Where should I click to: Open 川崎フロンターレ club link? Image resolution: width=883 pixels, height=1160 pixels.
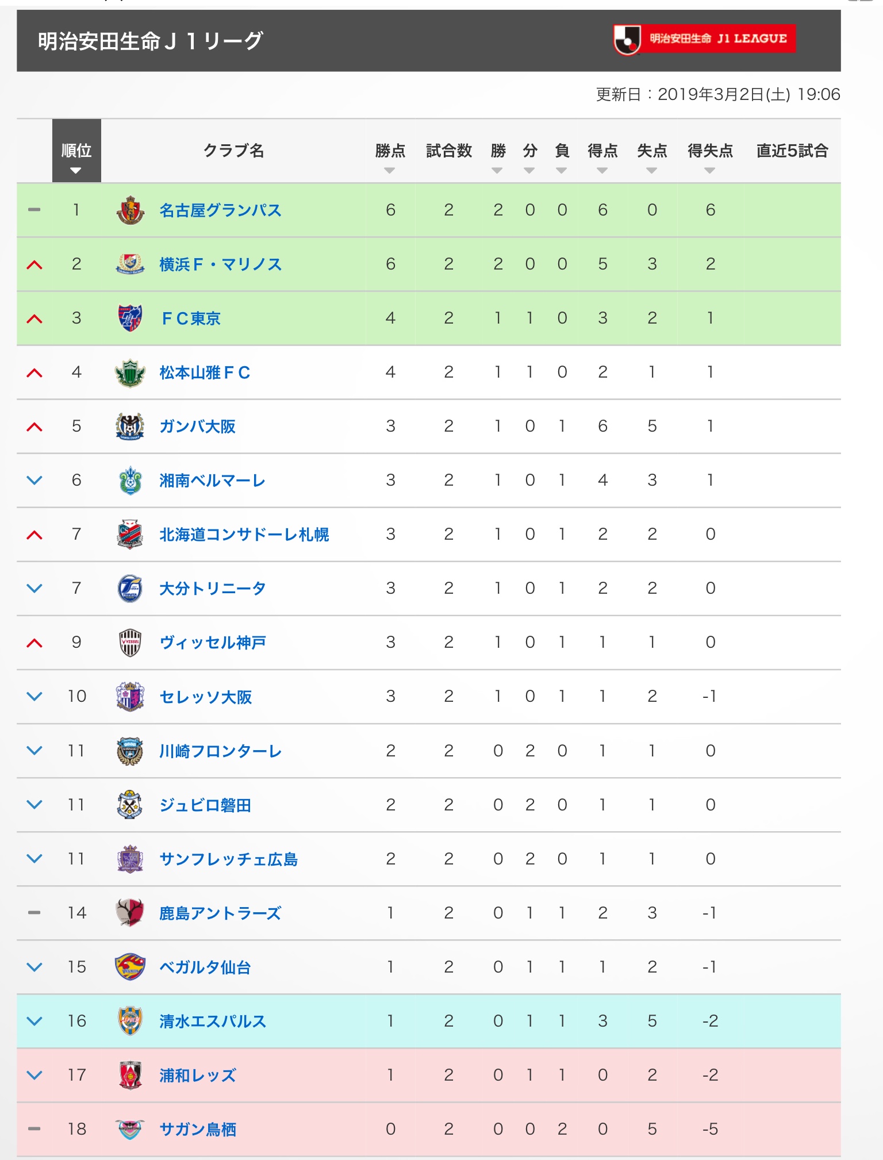pos(220,751)
